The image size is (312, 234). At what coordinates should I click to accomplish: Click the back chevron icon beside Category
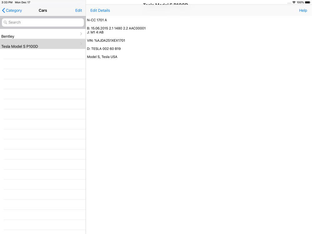(x=3, y=10)
